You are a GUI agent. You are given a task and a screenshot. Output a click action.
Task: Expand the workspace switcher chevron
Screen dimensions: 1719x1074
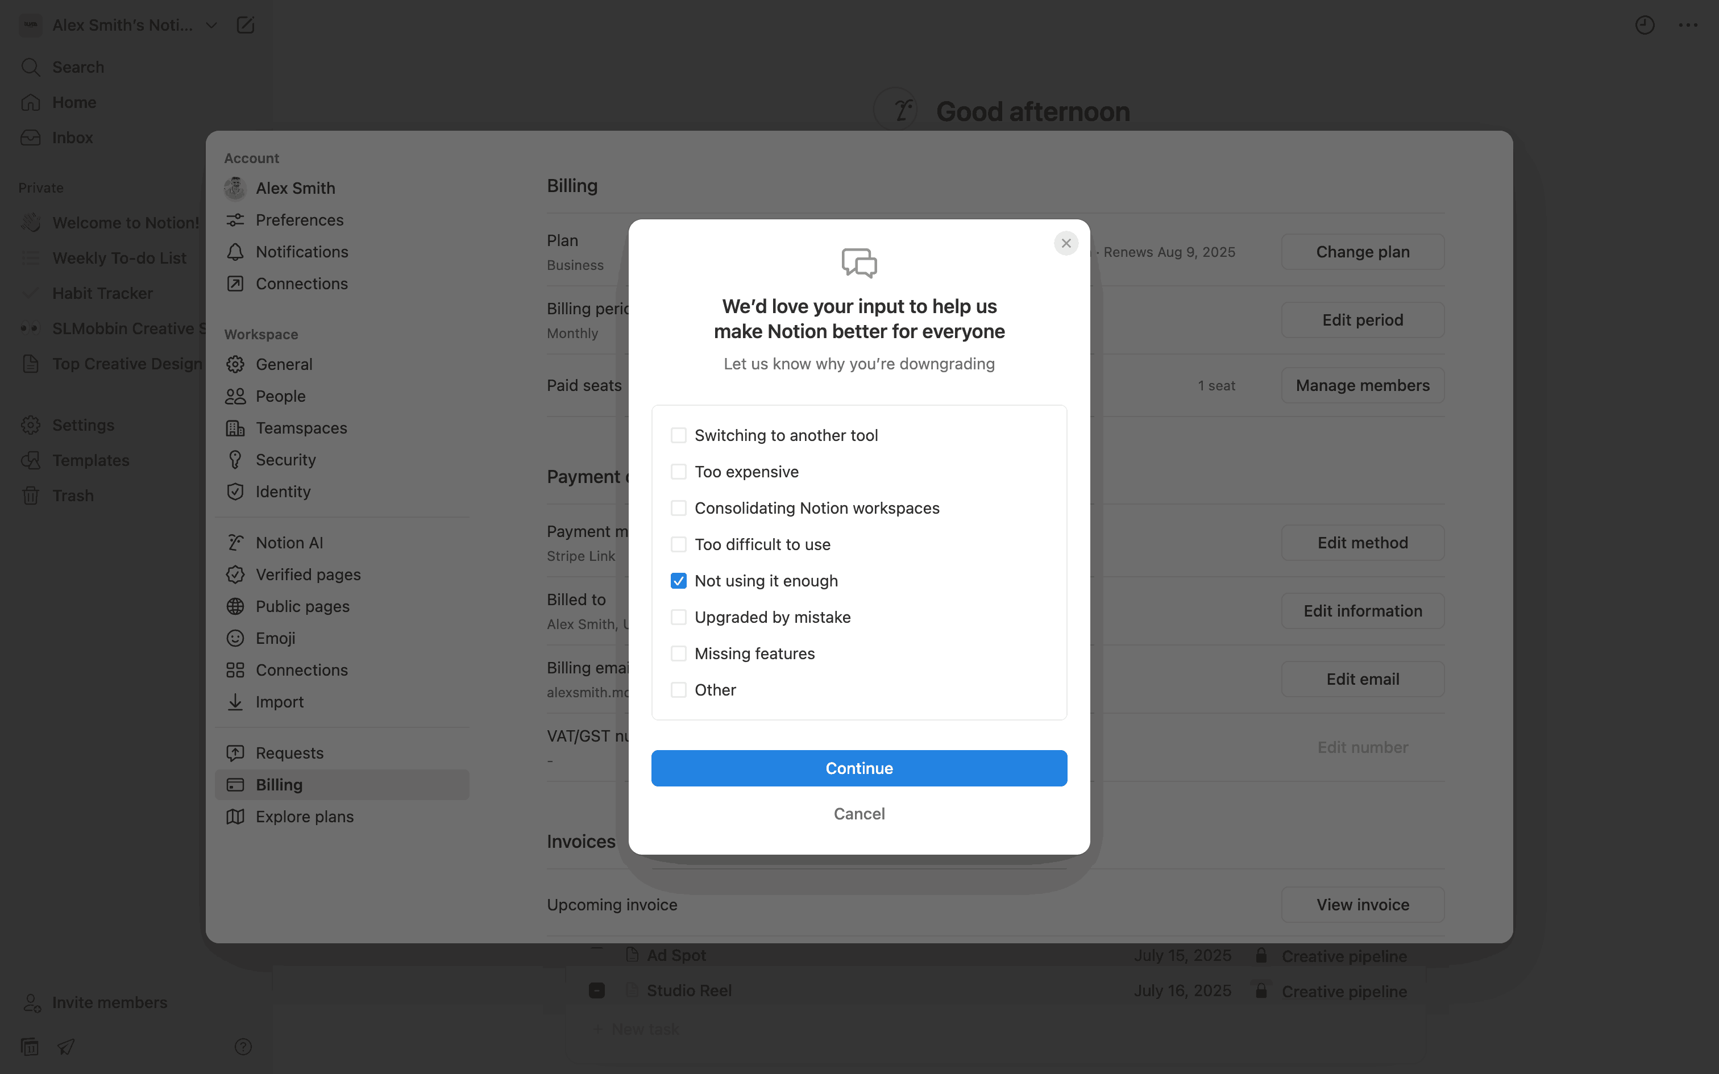pos(211,26)
